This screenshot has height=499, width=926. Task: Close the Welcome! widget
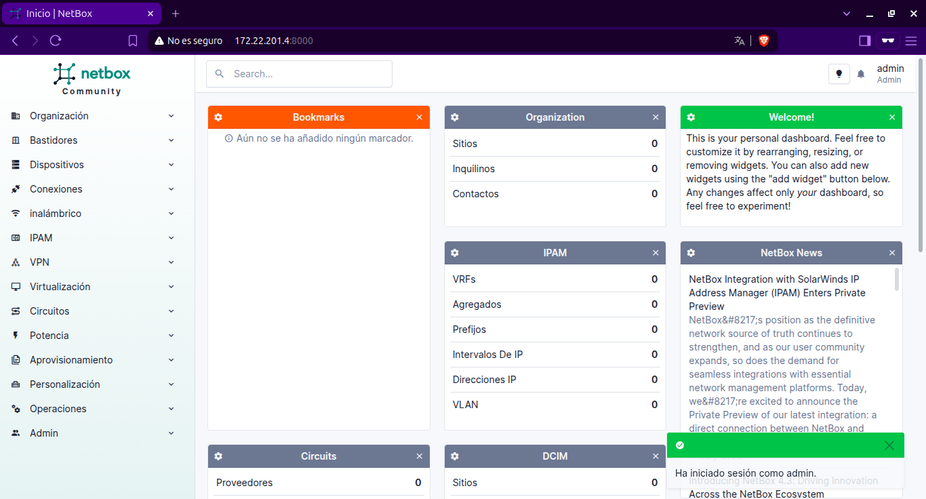click(x=892, y=117)
